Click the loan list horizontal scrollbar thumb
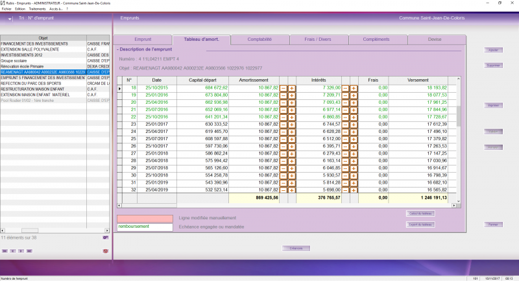 [30, 230]
